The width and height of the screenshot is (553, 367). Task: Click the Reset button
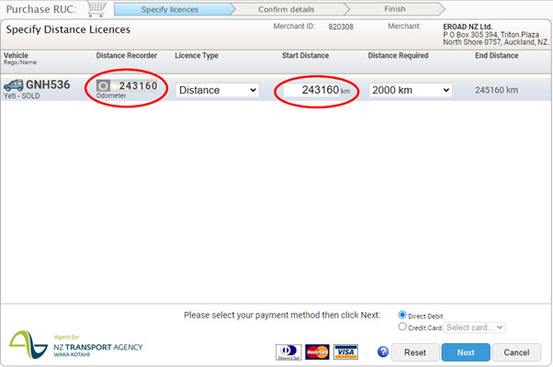pos(415,352)
